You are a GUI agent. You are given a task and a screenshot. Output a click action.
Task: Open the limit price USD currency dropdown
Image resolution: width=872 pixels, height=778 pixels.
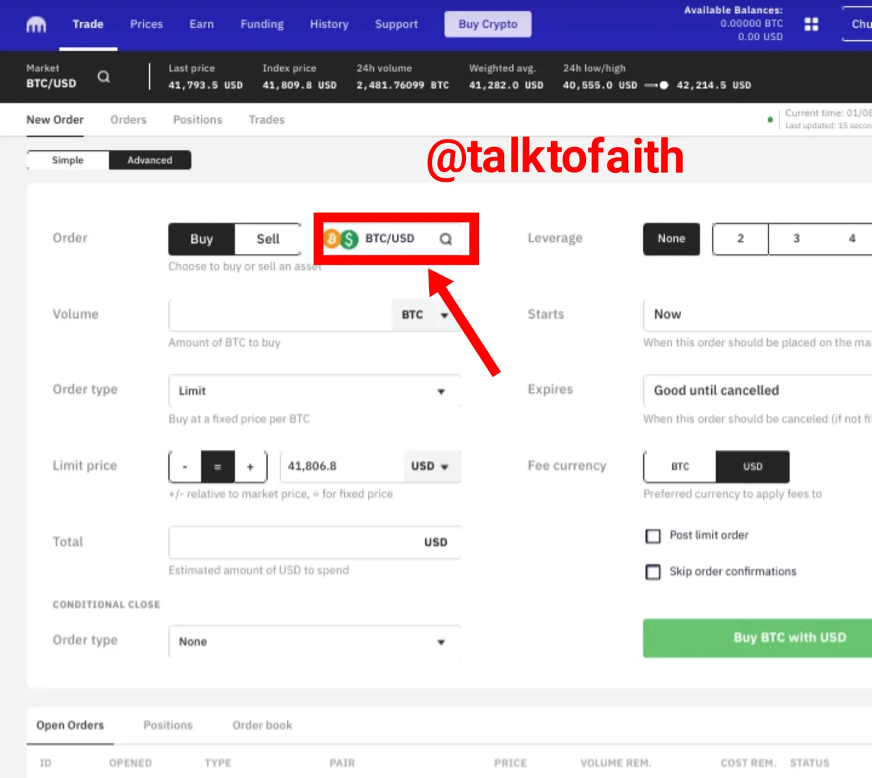[x=431, y=466]
